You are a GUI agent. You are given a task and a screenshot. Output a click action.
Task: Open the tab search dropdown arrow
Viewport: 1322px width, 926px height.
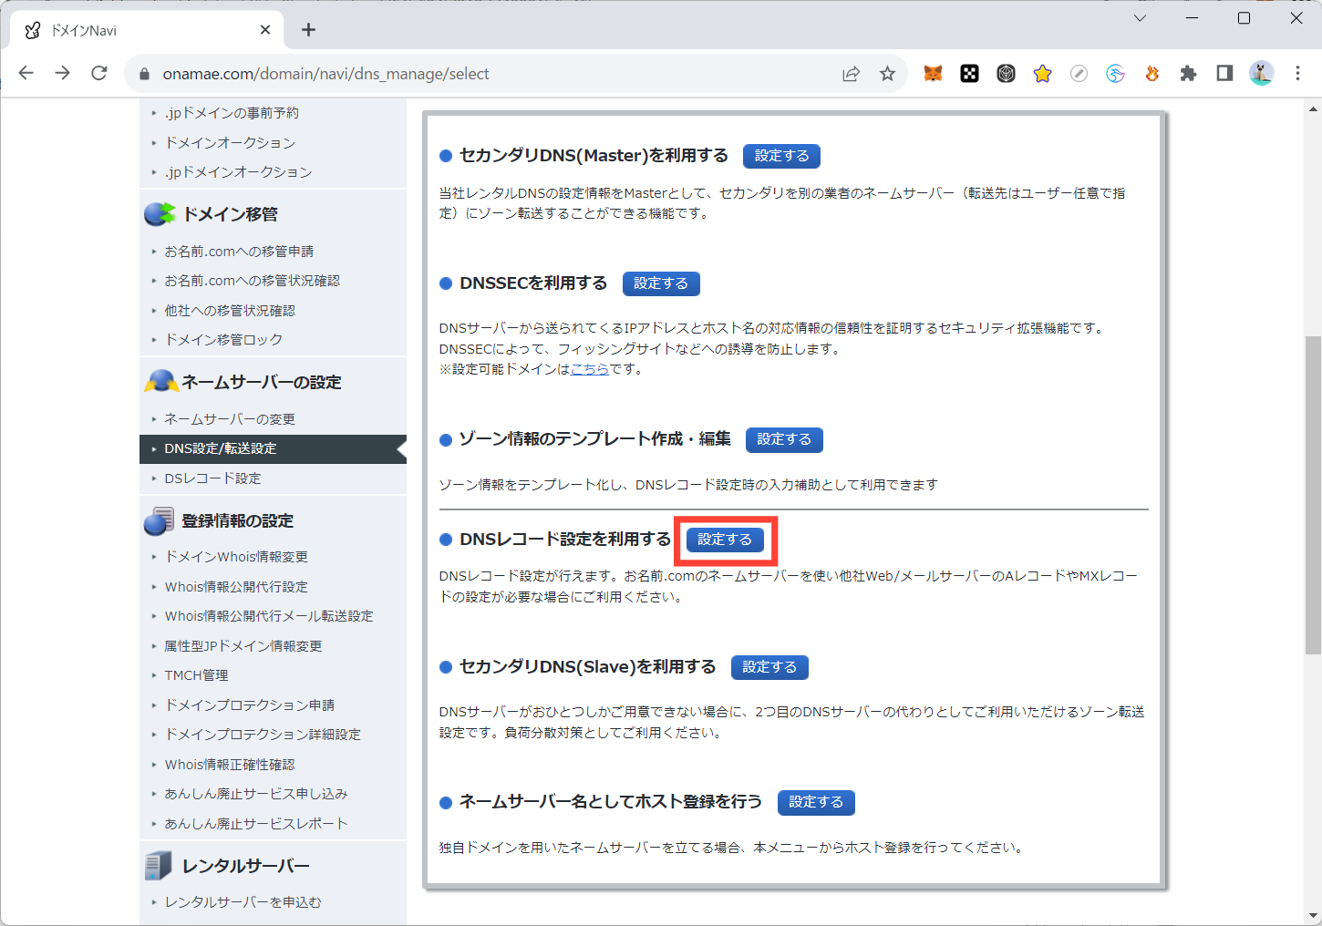(1140, 18)
